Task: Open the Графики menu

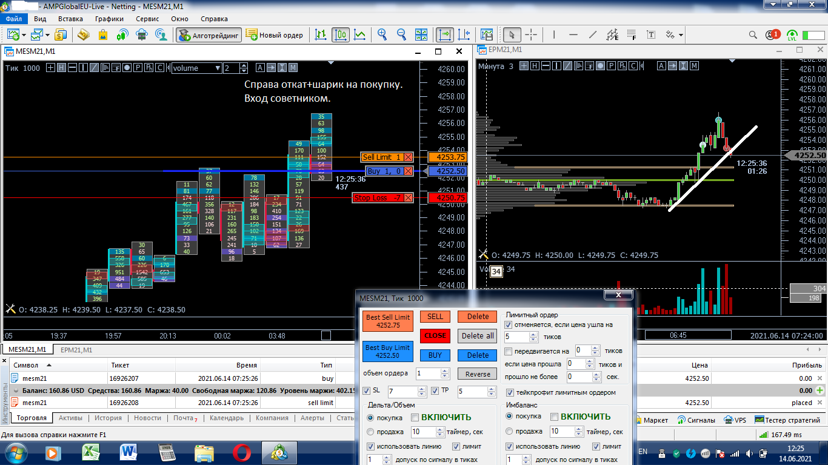Action: click(x=109, y=19)
